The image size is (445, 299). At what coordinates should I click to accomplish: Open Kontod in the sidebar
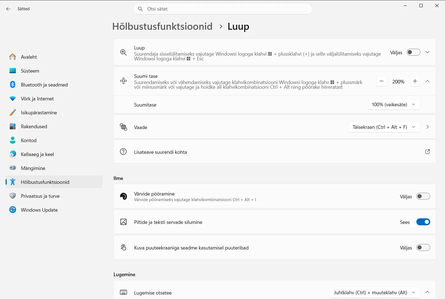click(x=54, y=140)
